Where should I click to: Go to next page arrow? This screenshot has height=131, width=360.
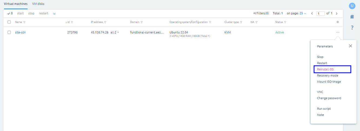pos(336,13)
